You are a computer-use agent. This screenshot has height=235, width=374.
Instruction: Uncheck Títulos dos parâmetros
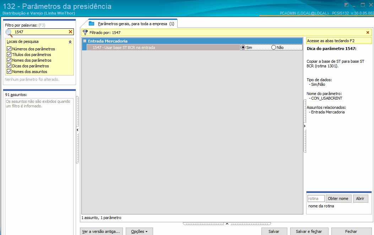coord(9,55)
